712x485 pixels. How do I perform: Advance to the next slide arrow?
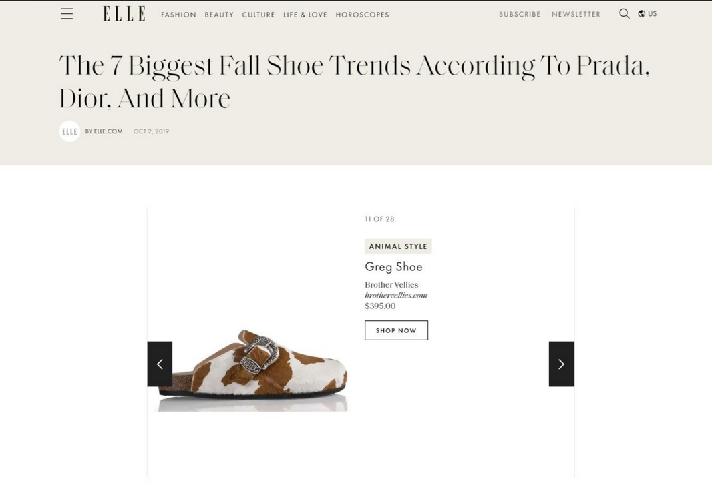pos(562,364)
